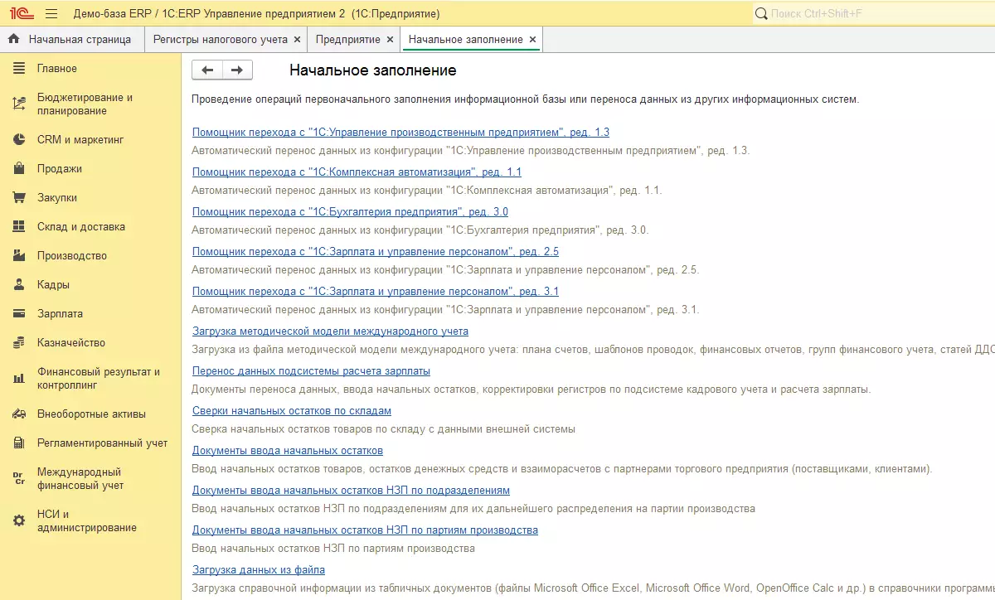Open Документы ввода остатков НЗП по подразделениям

[x=351, y=491]
